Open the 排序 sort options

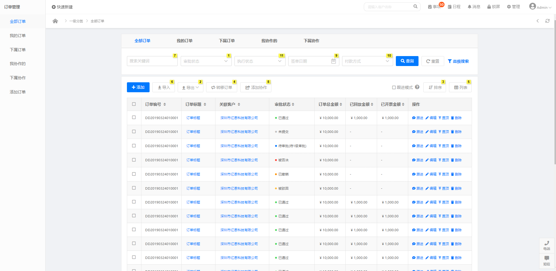tap(435, 87)
